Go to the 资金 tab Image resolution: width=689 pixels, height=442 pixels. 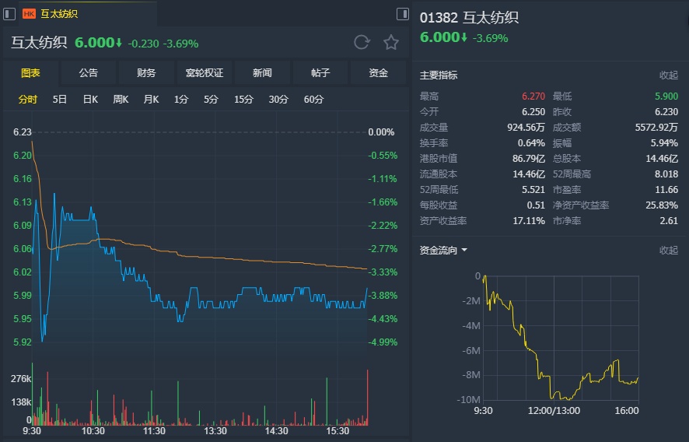click(x=379, y=73)
